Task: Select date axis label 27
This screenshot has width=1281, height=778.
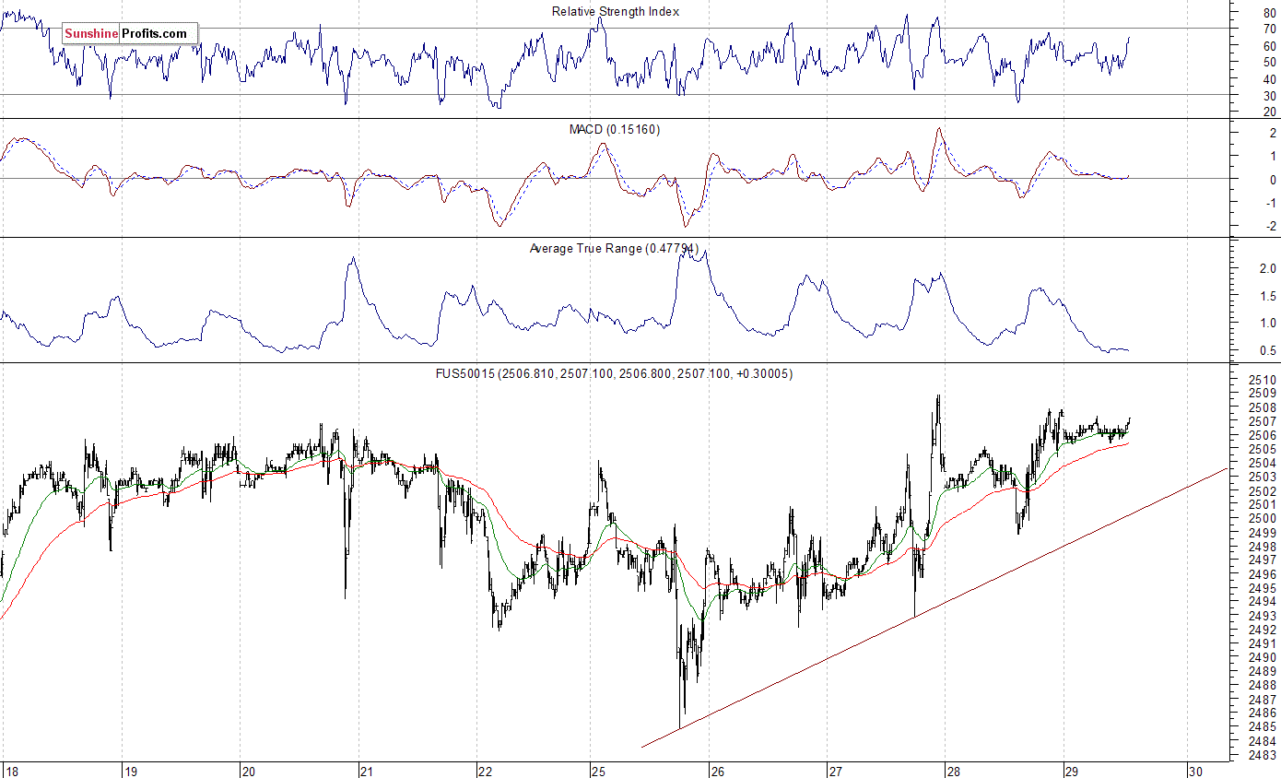Action: click(x=837, y=770)
